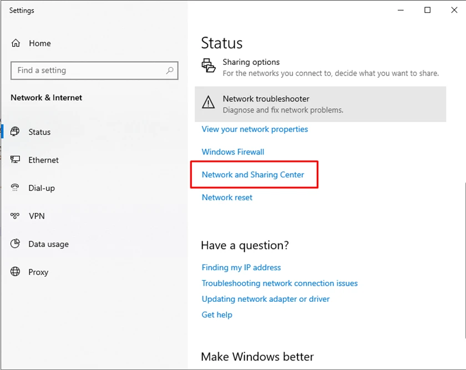Click the Sharing options printer icon
466x370 pixels.
[x=209, y=65]
